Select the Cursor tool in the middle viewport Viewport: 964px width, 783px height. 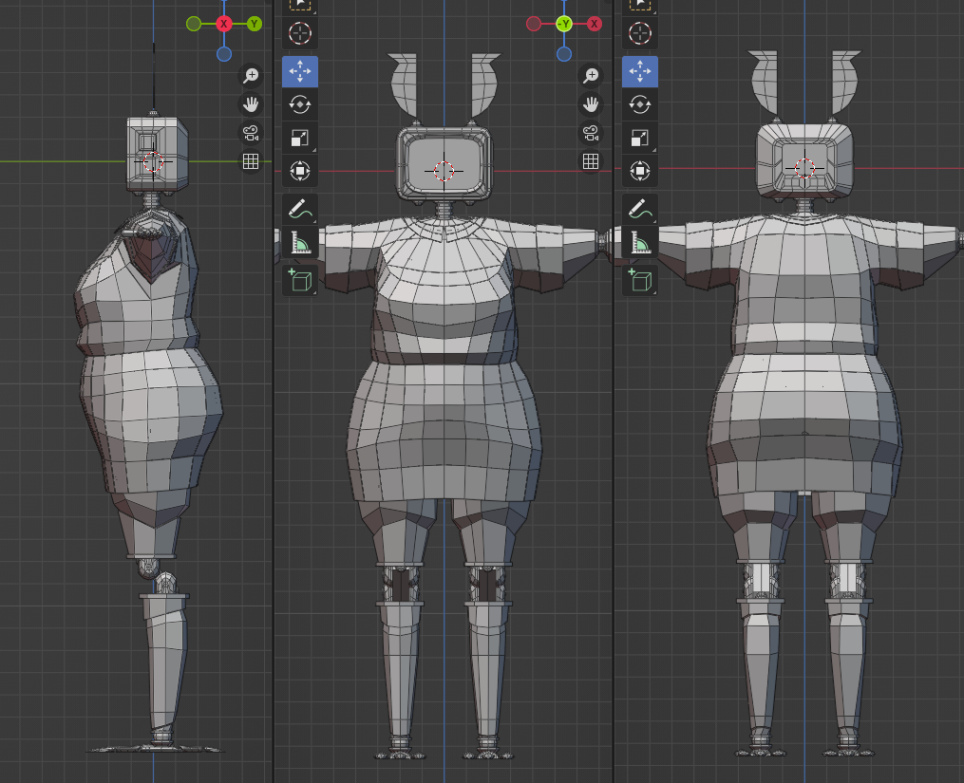(300, 34)
